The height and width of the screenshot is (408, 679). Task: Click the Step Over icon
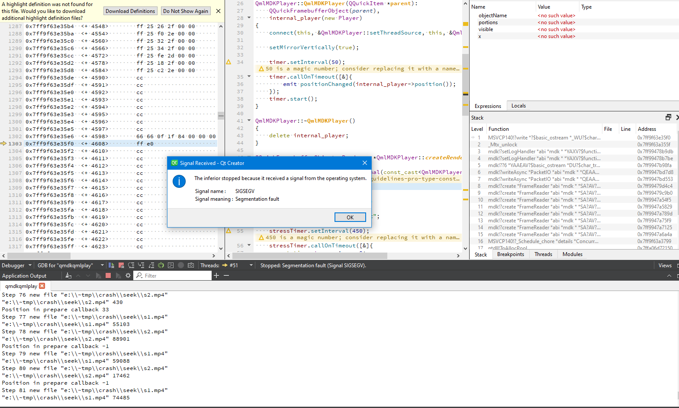(x=131, y=265)
